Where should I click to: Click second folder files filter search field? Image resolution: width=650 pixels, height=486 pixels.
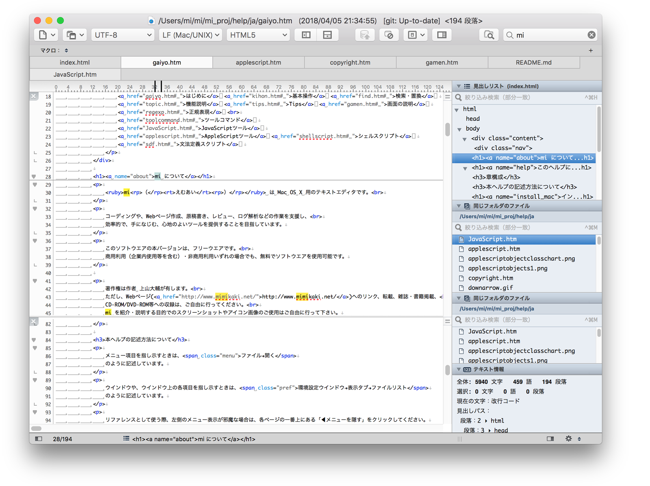click(527, 320)
